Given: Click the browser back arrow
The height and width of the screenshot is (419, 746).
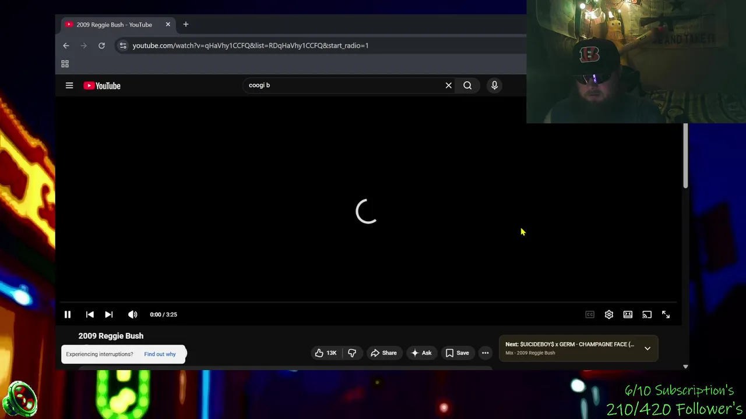Looking at the screenshot, I should [66, 45].
